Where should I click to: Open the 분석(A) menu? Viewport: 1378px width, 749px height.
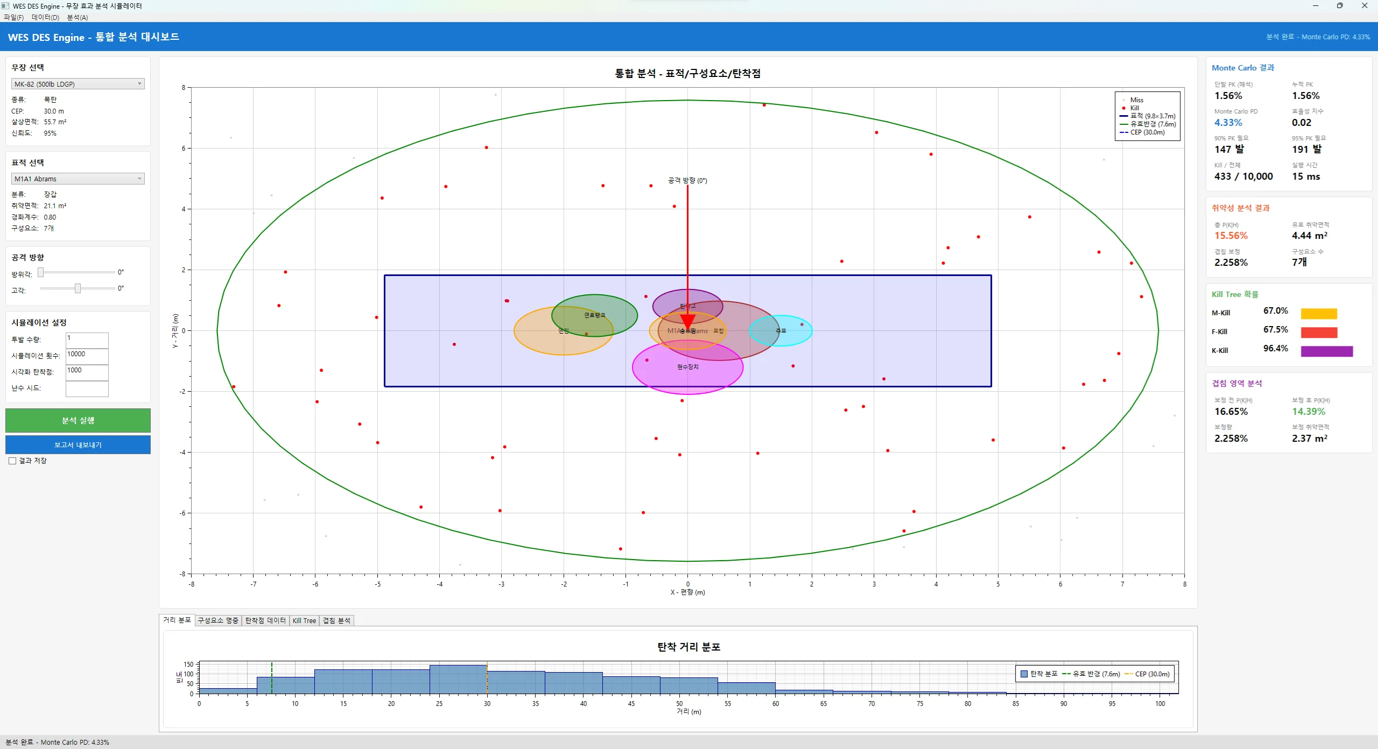[77, 17]
